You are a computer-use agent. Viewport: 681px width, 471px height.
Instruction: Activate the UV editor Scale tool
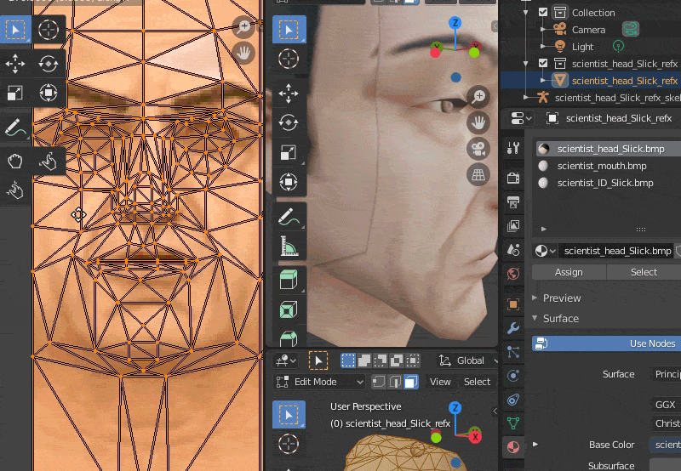pyautogui.click(x=15, y=93)
